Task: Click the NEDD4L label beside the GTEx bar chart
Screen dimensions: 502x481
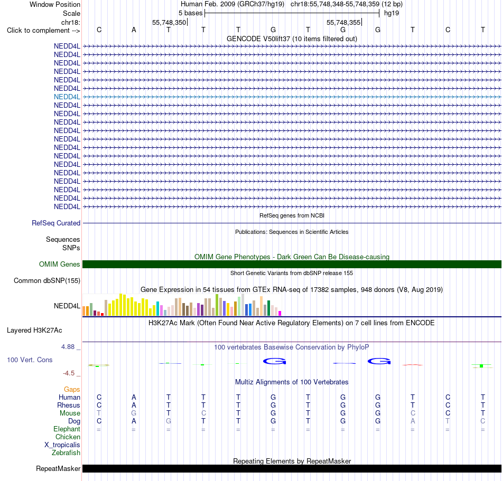Action: [67, 306]
